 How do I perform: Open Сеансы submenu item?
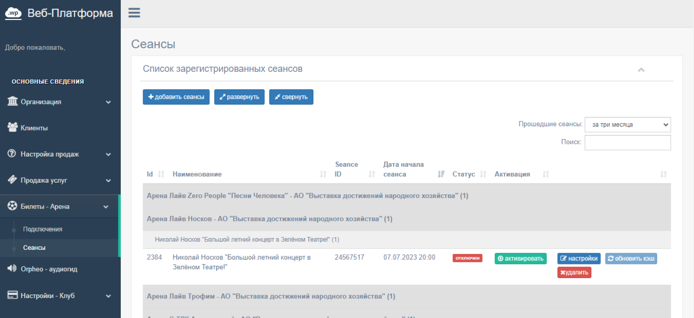[x=34, y=248]
